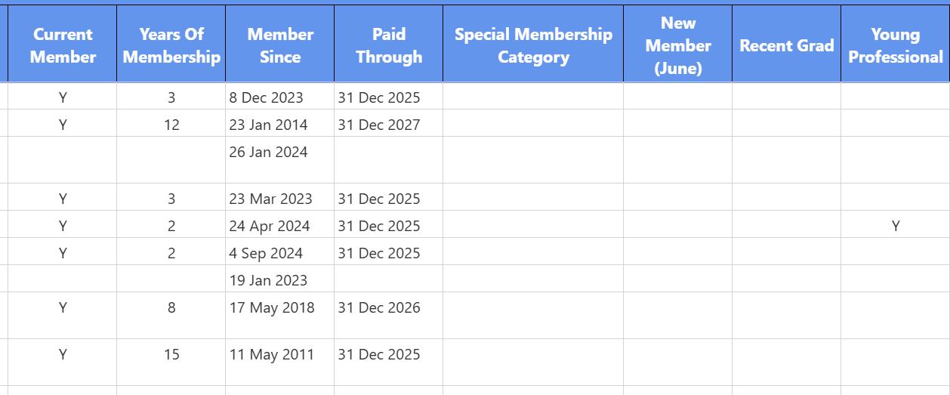The width and height of the screenshot is (950, 395).
Task: Select the Paid Through column header
Action: [389, 45]
